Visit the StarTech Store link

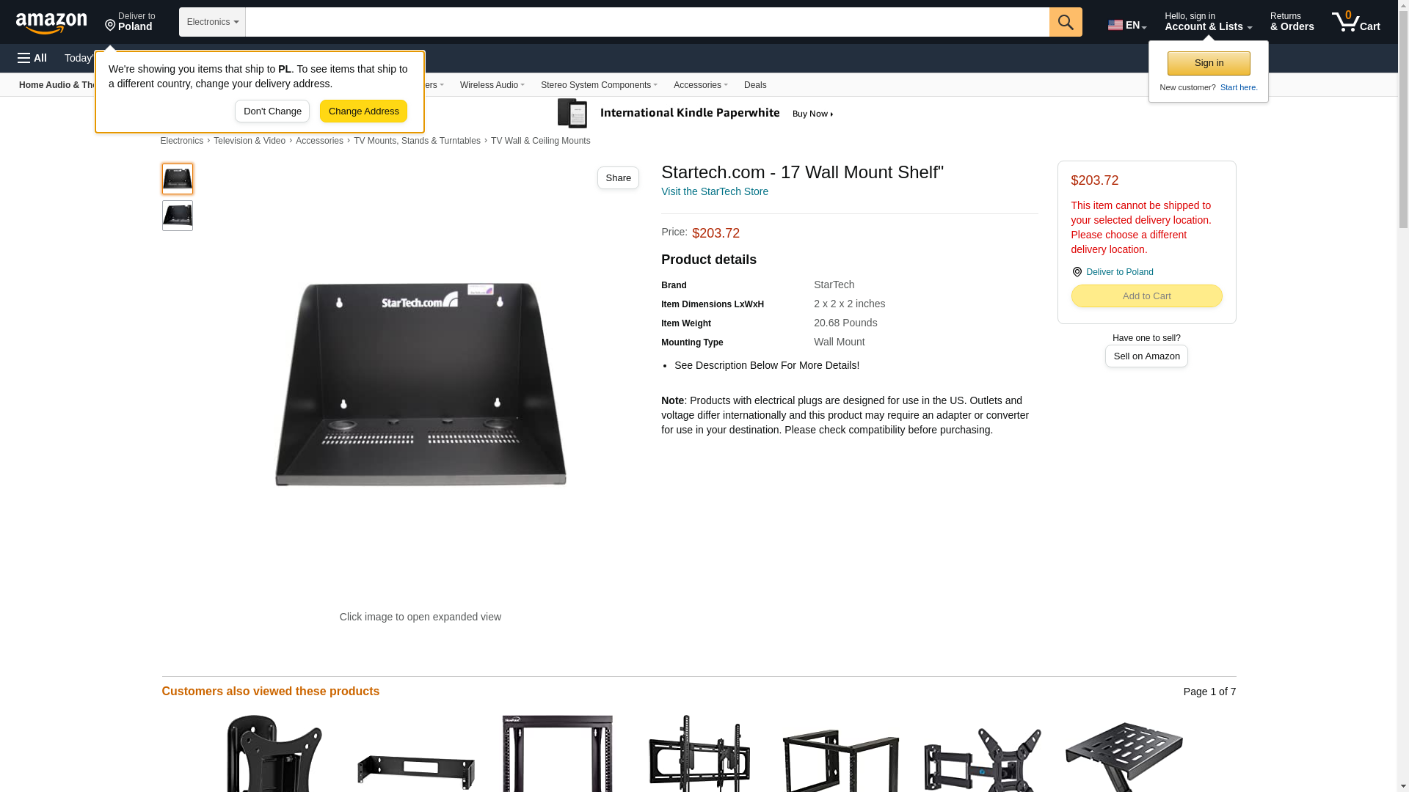(x=715, y=191)
